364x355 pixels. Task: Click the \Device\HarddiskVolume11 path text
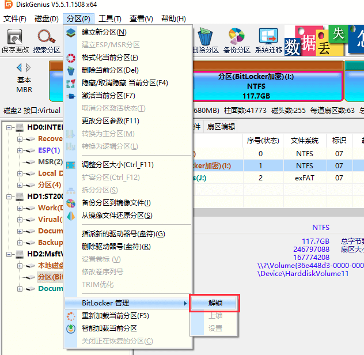click(x=303, y=274)
